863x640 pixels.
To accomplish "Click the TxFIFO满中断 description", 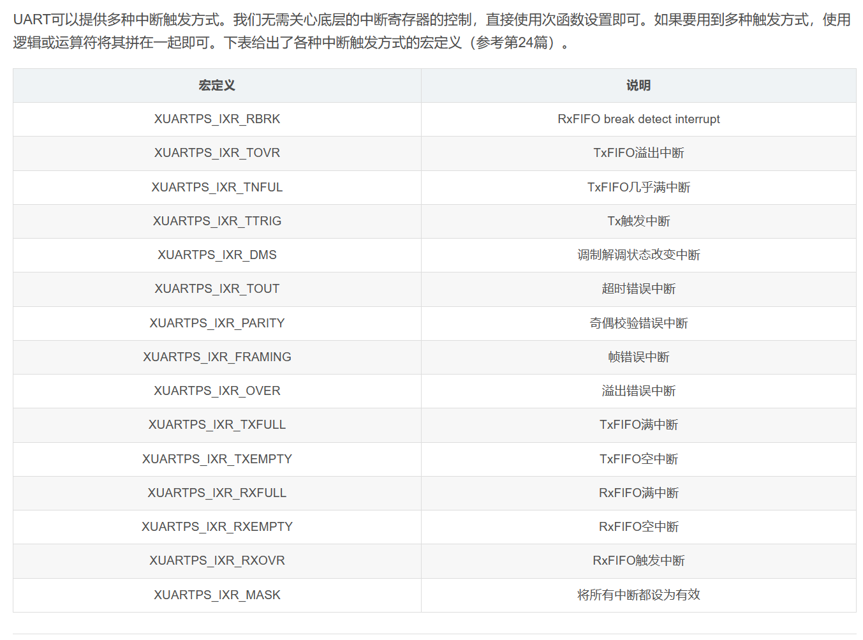I will tap(638, 425).
